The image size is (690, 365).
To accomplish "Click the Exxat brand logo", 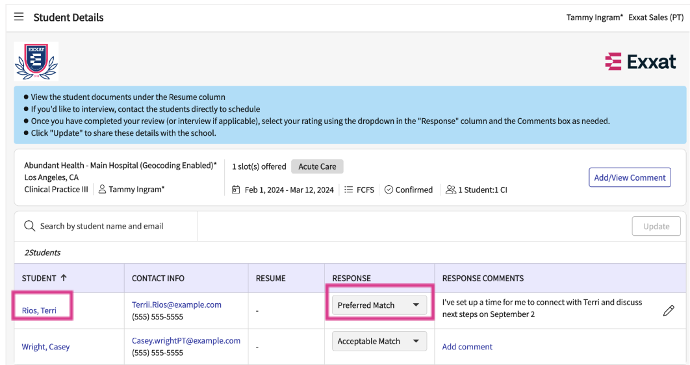I will click(x=641, y=62).
